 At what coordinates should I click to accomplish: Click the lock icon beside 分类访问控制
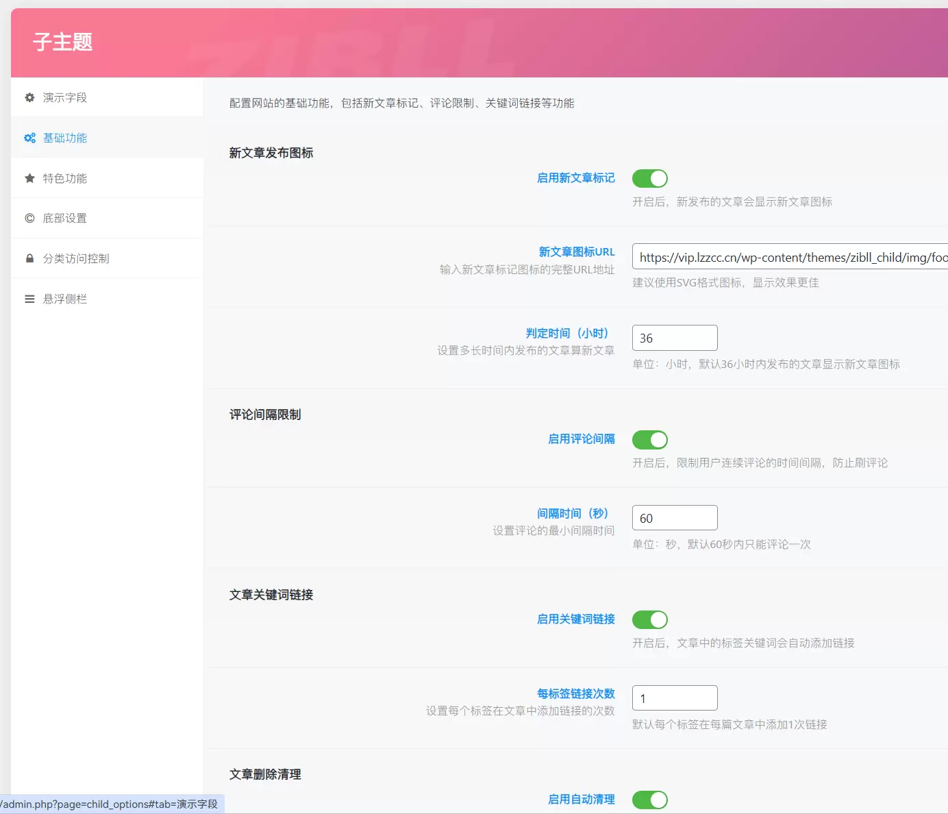(29, 258)
